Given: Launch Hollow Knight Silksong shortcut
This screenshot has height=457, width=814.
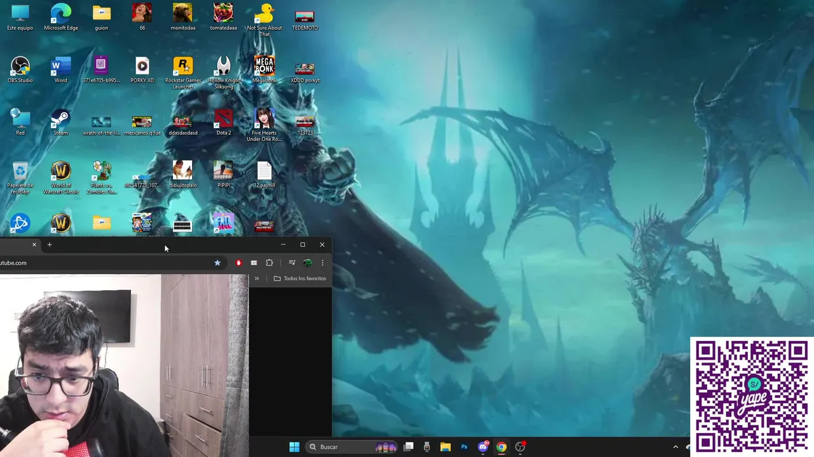Looking at the screenshot, I should pos(223,73).
